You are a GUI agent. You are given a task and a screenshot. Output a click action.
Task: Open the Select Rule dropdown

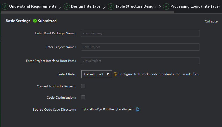pyautogui.click(x=96, y=74)
